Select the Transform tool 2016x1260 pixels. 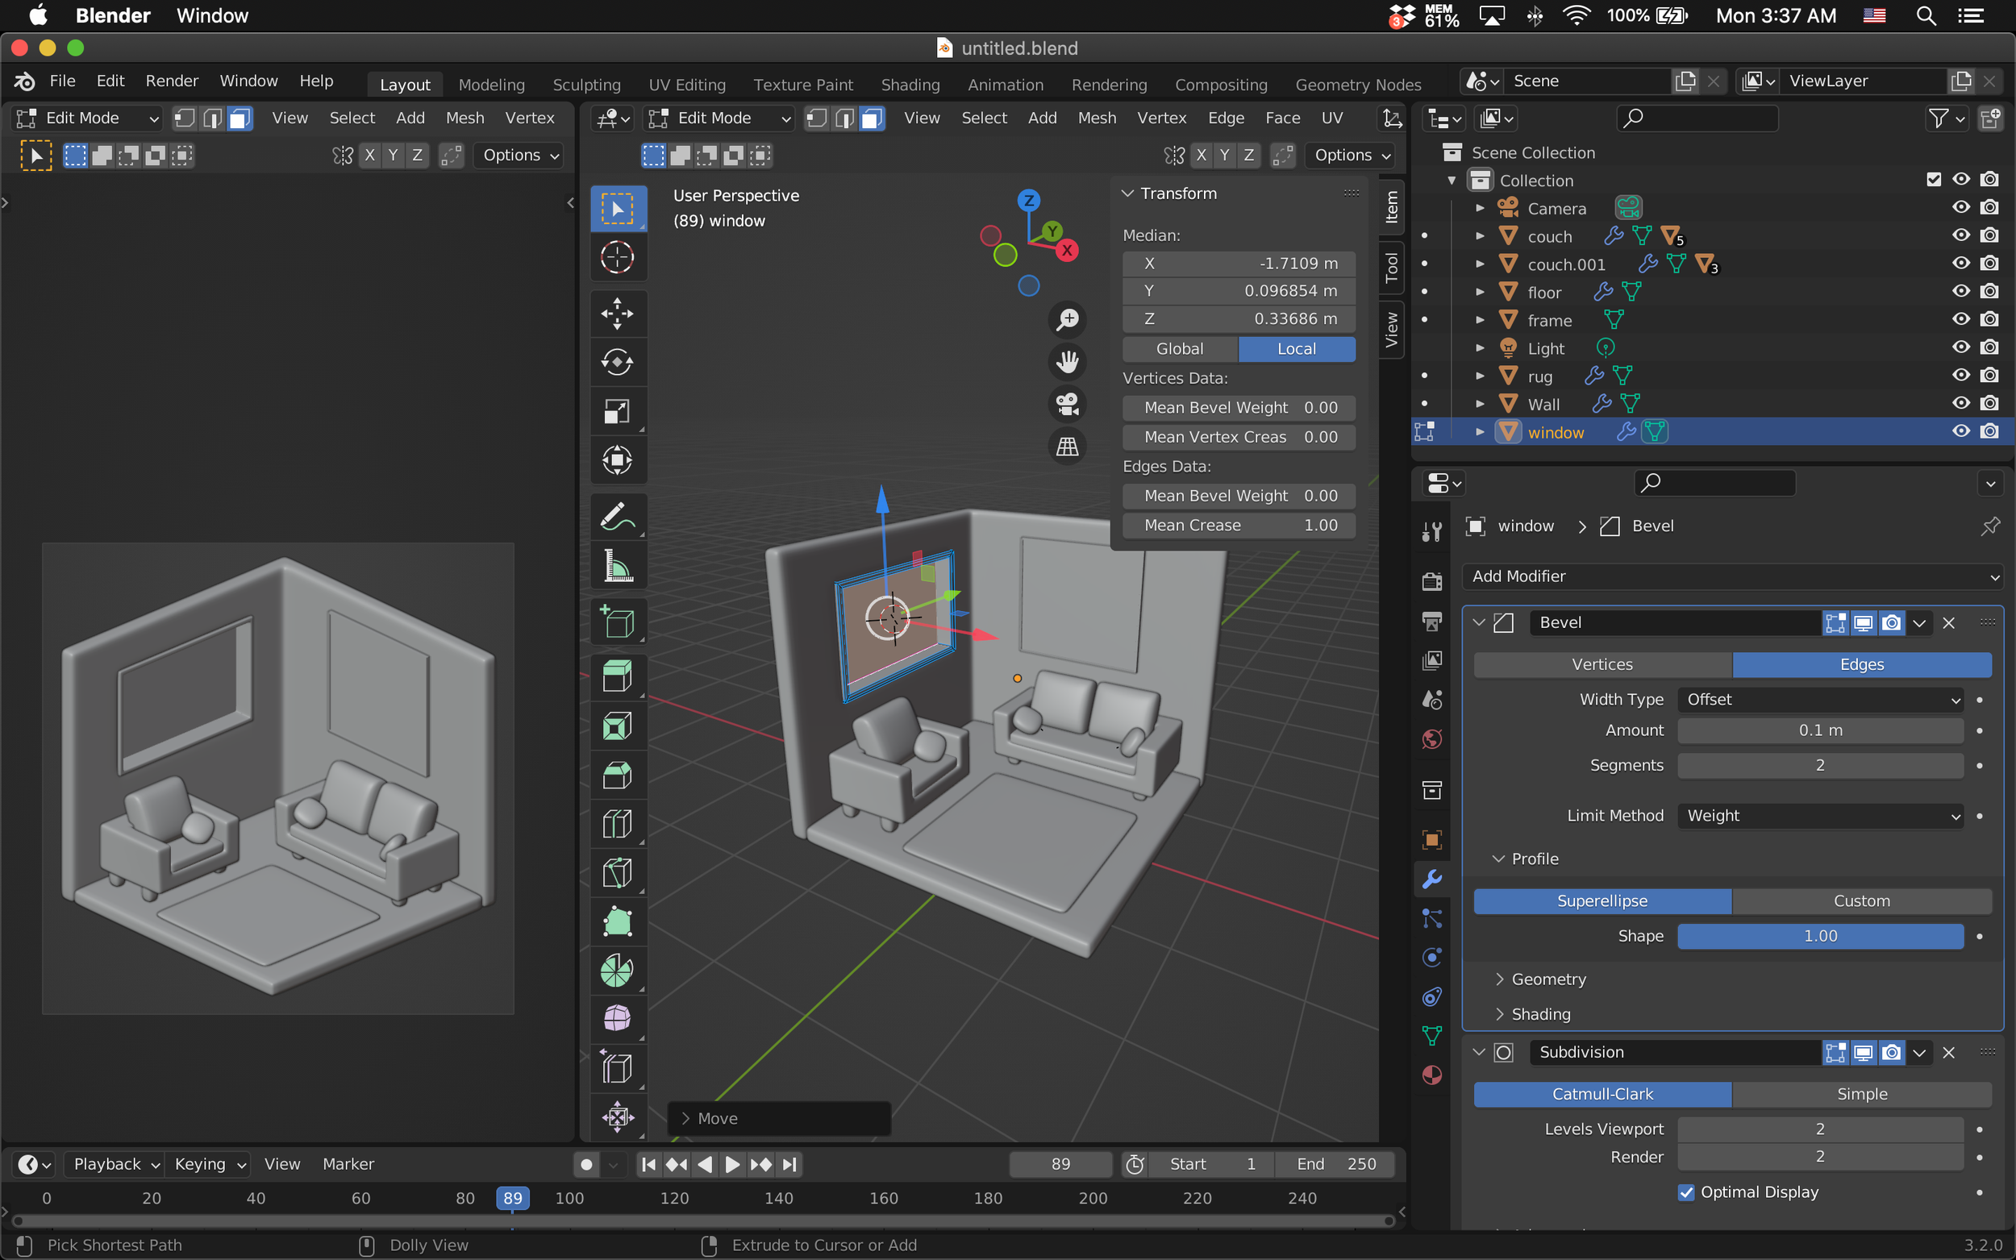click(x=618, y=460)
